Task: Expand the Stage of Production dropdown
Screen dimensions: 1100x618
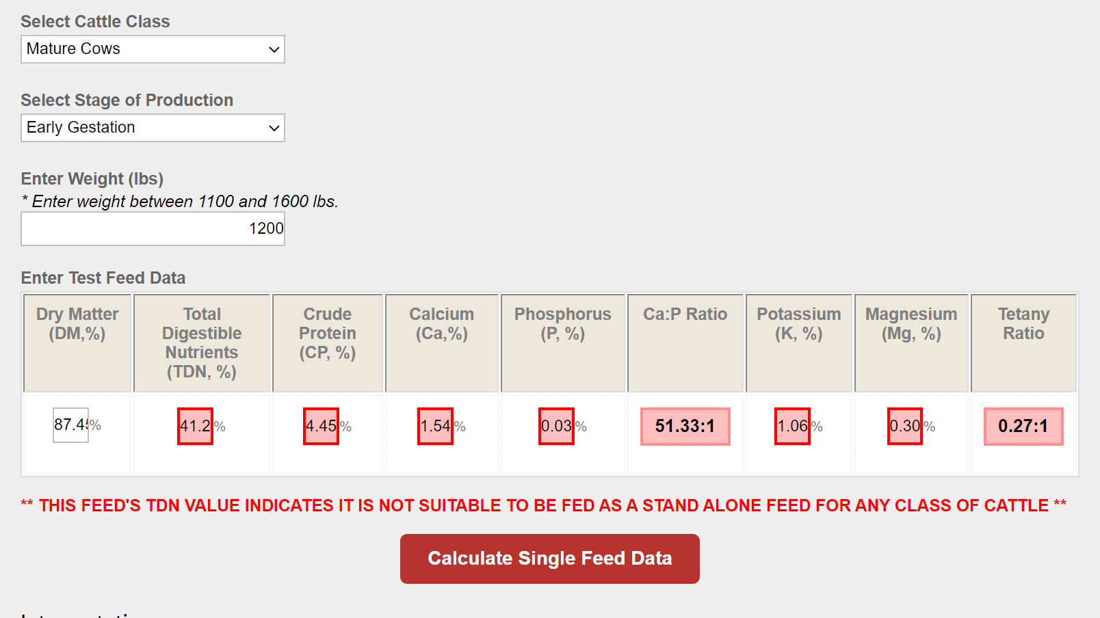Action: click(153, 128)
